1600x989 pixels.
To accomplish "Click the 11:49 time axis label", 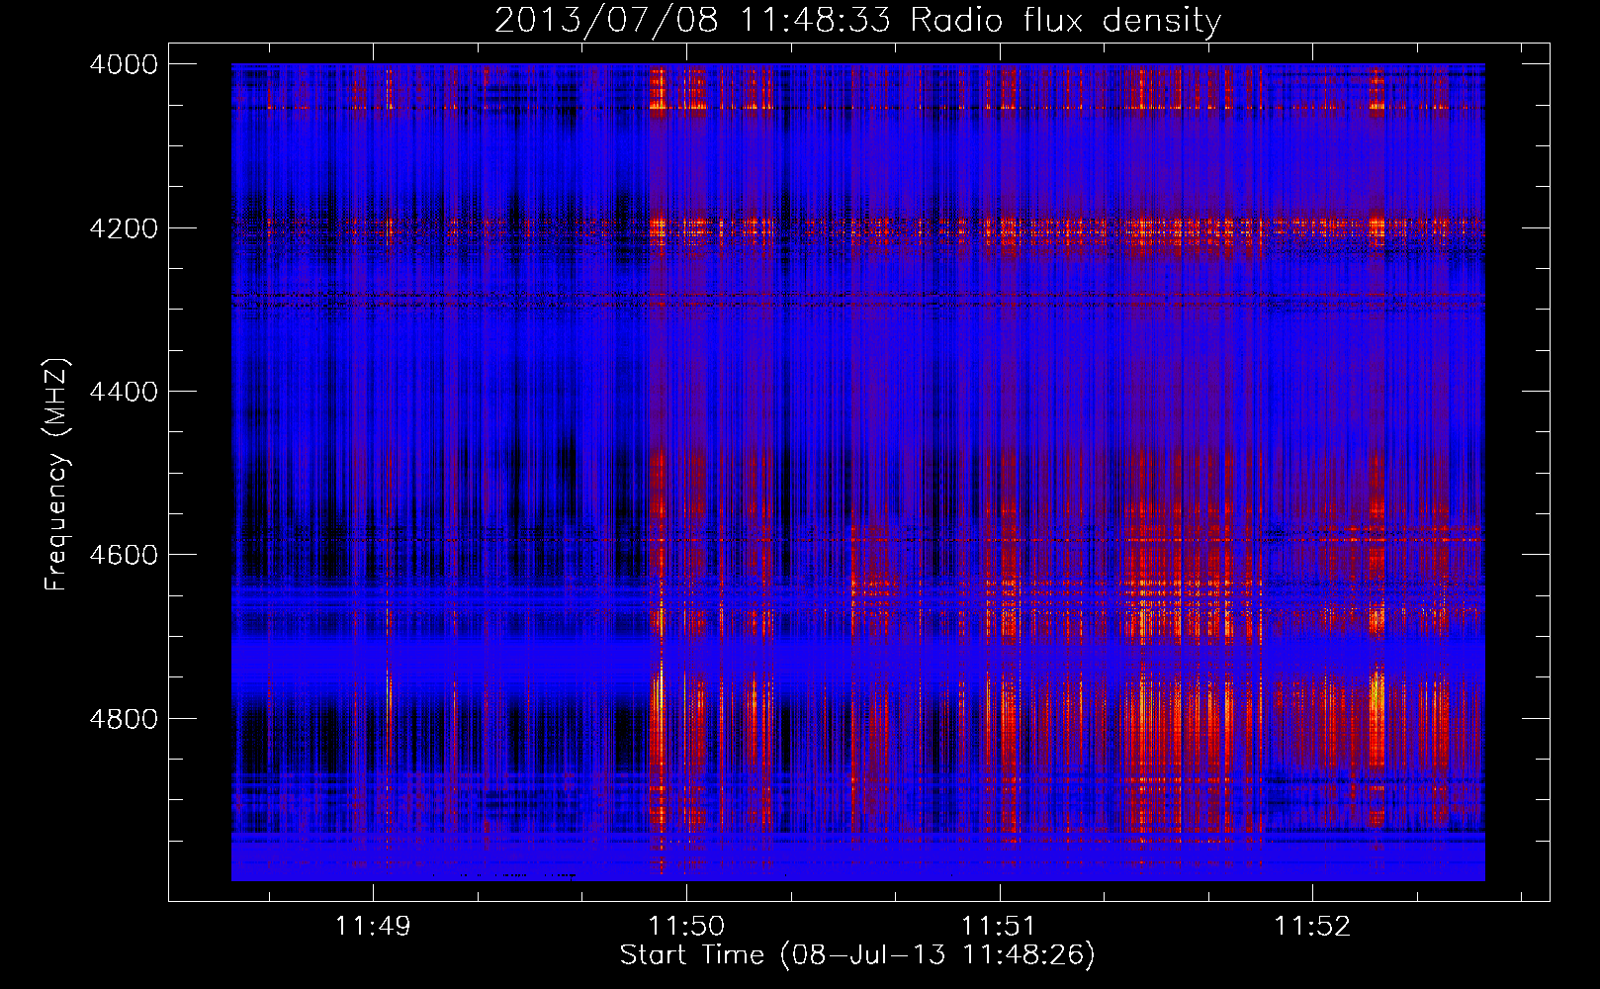I will click(373, 927).
